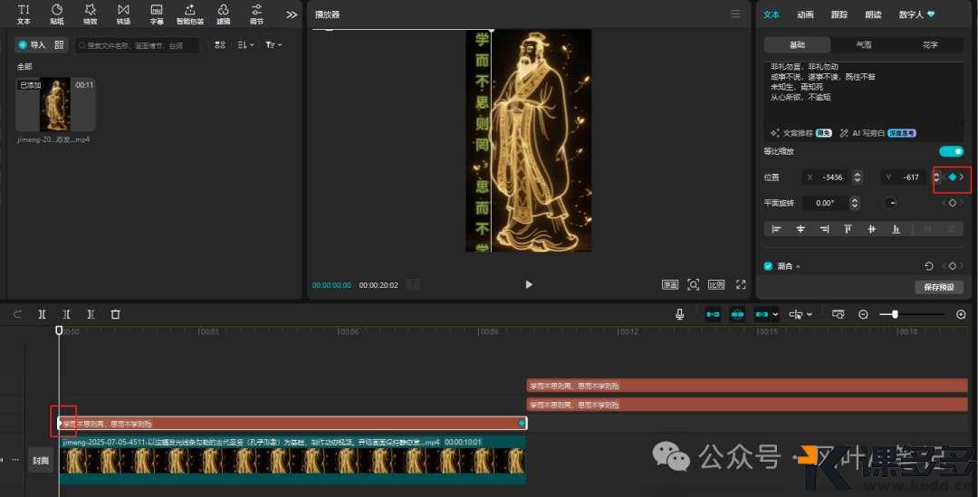Click the delete trash icon in timeline toolbar
Image resolution: width=978 pixels, height=497 pixels.
[115, 314]
